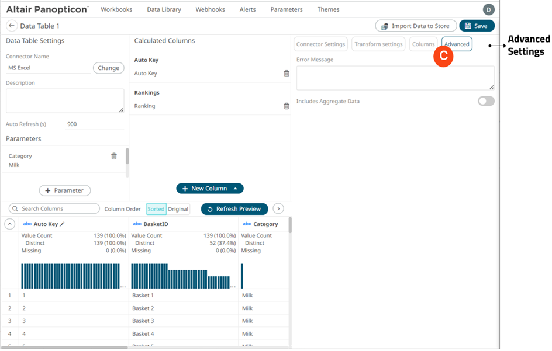Switch column order to Original
This screenshot has height=351, width=552.
click(x=178, y=209)
